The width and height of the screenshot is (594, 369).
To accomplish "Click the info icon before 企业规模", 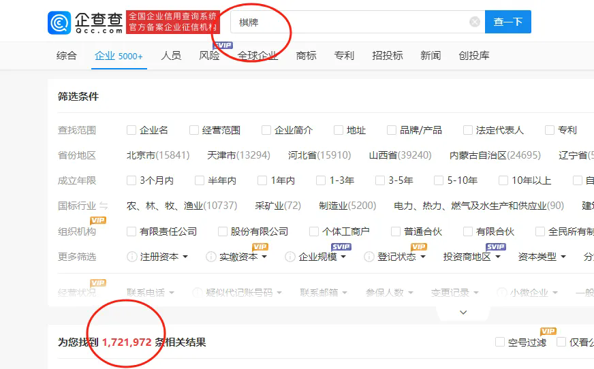I will pyautogui.click(x=290, y=257).
